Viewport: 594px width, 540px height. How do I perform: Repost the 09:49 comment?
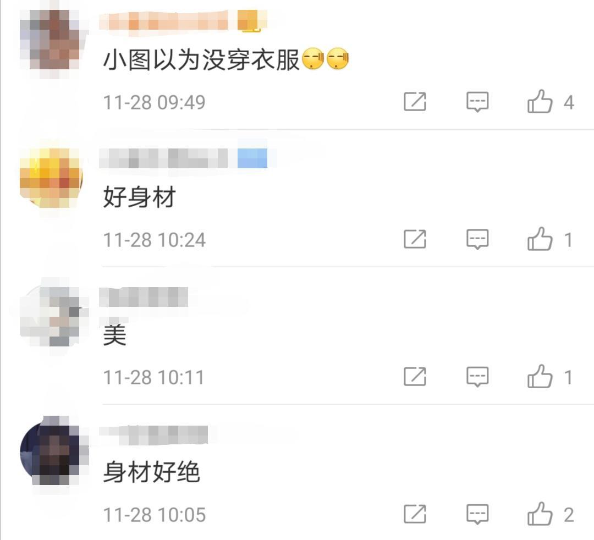[415, 102]
